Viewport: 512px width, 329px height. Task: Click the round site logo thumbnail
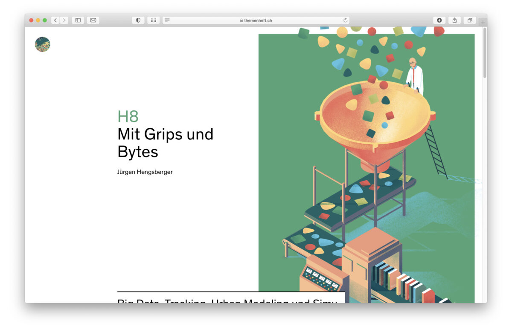[x=43, y=44]
